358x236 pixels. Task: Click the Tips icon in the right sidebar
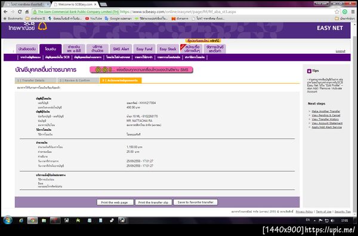point(309,71)
